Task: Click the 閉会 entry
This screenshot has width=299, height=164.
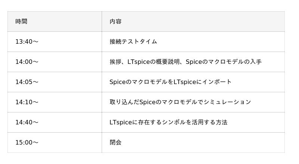Action: coord(115,142)
